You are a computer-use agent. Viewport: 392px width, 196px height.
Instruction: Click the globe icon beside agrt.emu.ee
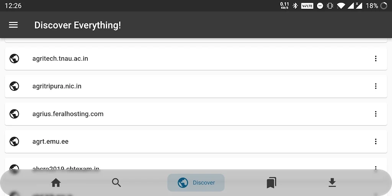14,141
